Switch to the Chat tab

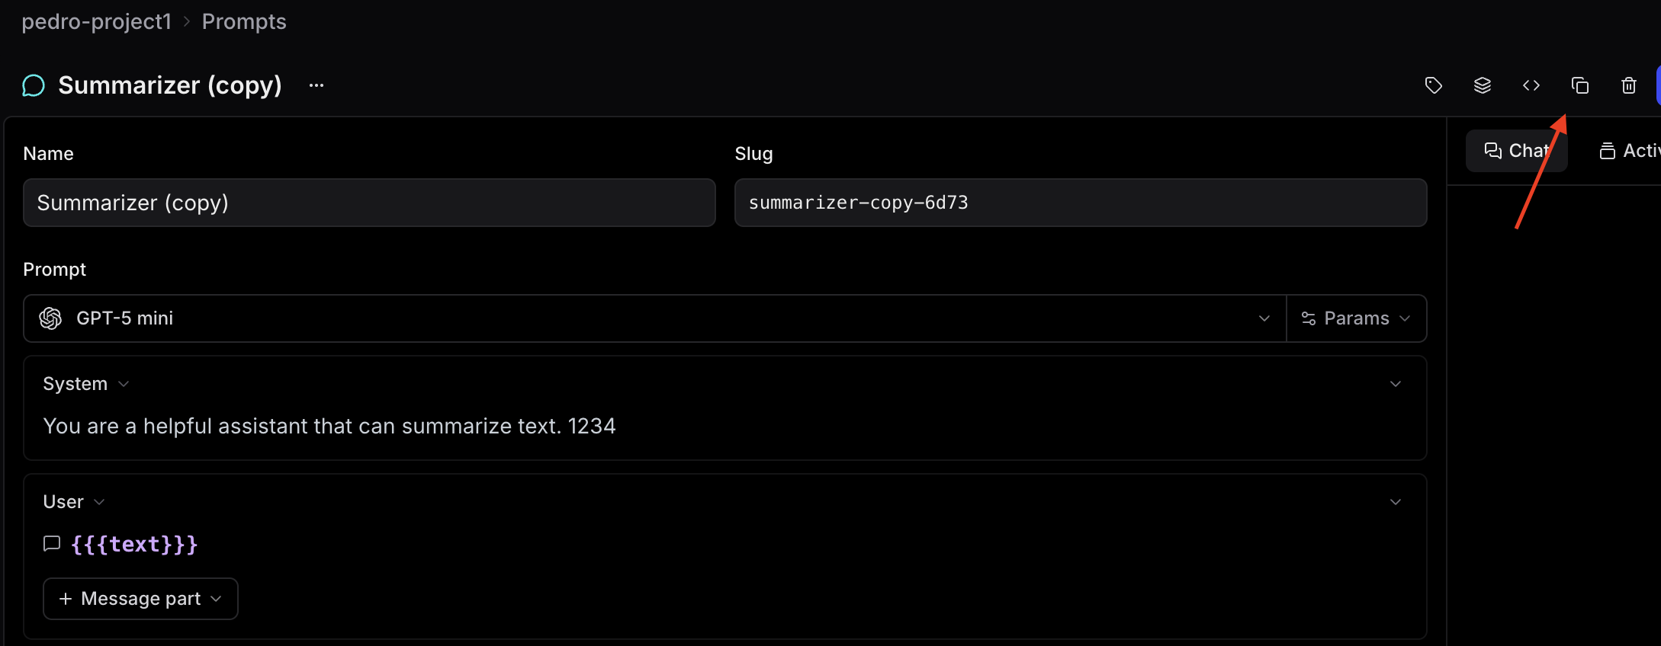click(x=1516, y=151)
